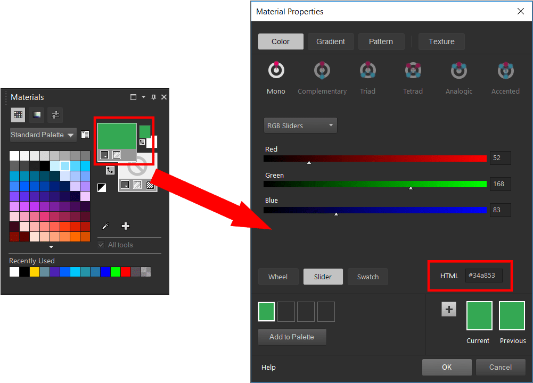Click the plus icon to add a color
The width and height of the screenshot is (533, 383).
(125, 226)
